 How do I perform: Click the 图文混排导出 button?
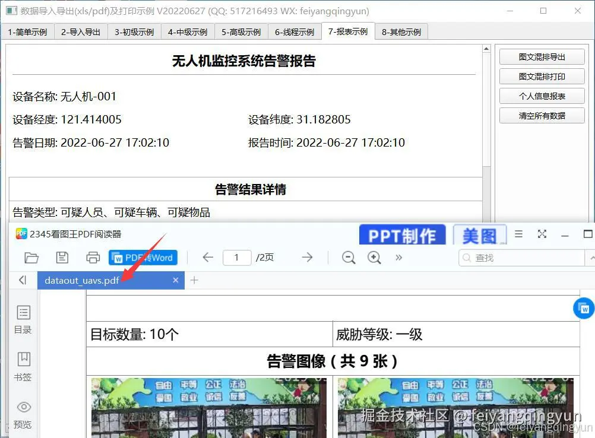(540, 56)
